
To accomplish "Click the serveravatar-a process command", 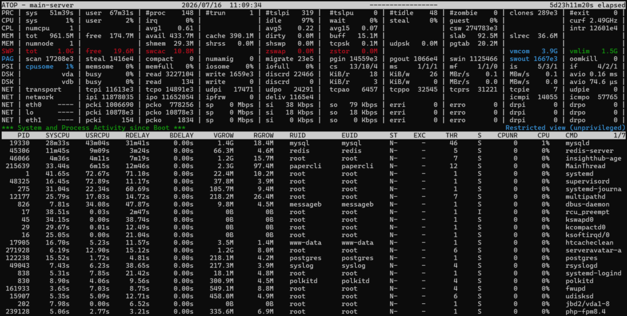I will click(593, 250).
